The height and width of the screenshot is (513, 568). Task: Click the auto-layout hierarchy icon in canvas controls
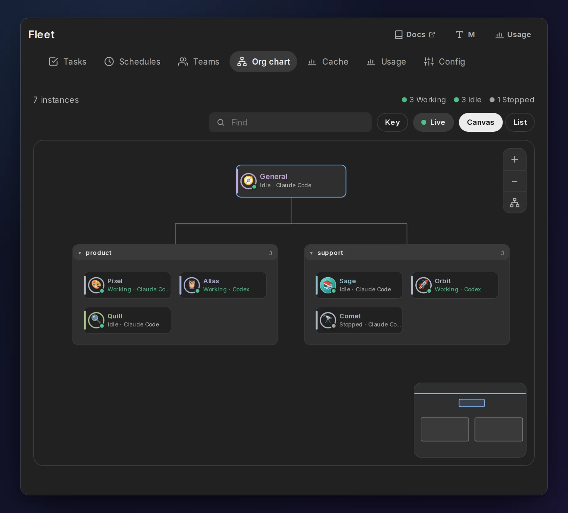tap(514, 202)
